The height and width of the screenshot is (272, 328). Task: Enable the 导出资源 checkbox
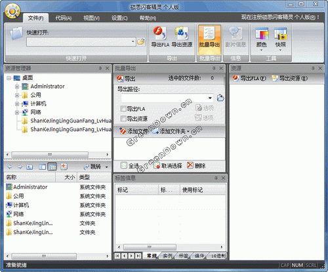[x=123, y=119]
